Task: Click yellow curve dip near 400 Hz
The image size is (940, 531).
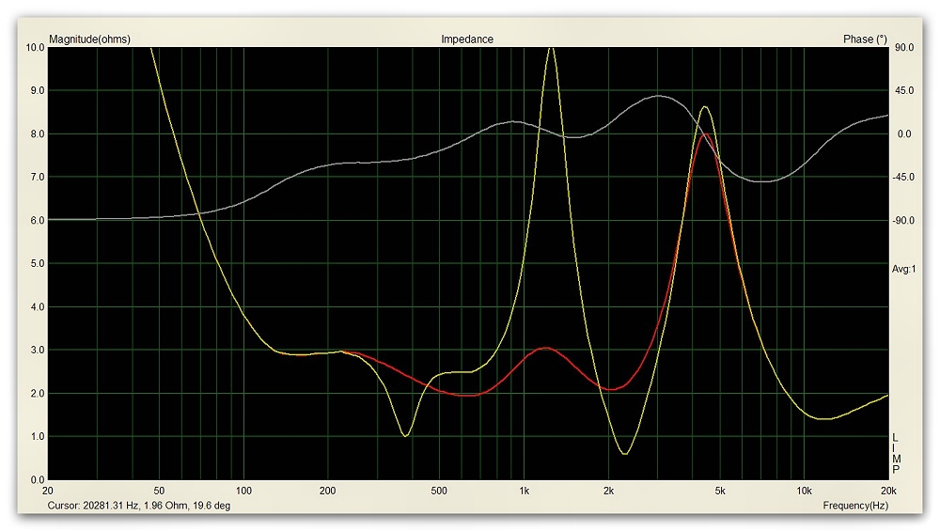Action: 404,435
